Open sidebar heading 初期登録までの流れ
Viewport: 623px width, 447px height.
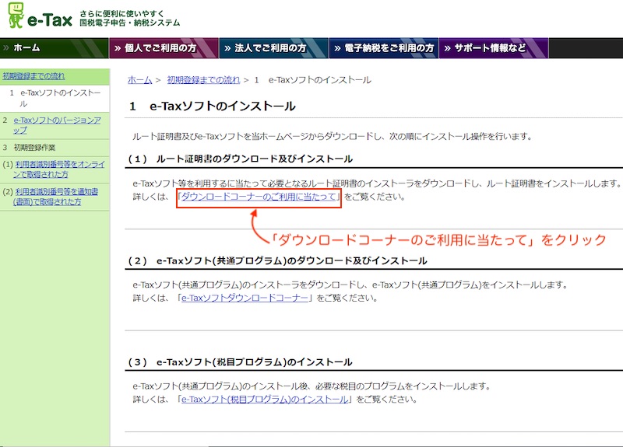click(33, 76)
